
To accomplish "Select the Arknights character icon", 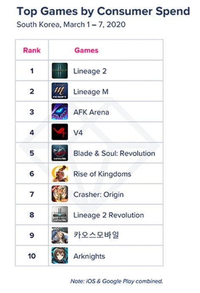I will [x=60, y=256].
